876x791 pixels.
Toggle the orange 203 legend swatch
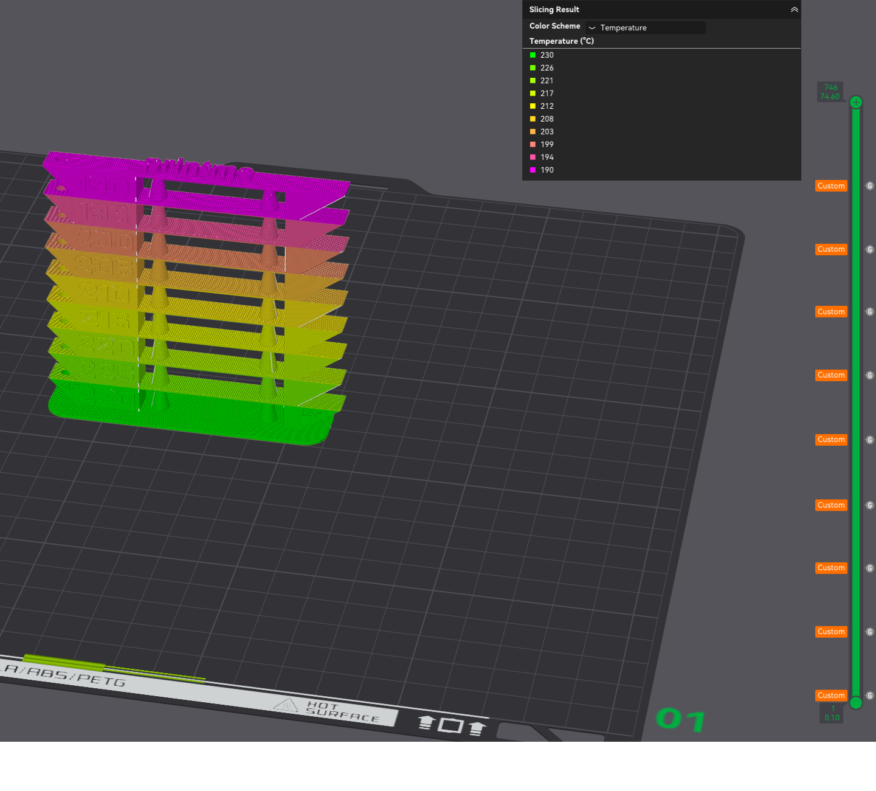(x=533, y=132)
